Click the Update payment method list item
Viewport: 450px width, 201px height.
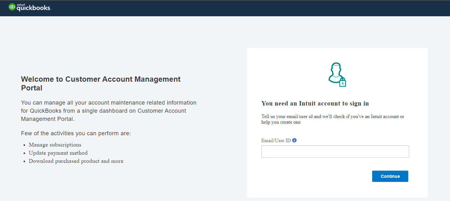coord(58,153)
